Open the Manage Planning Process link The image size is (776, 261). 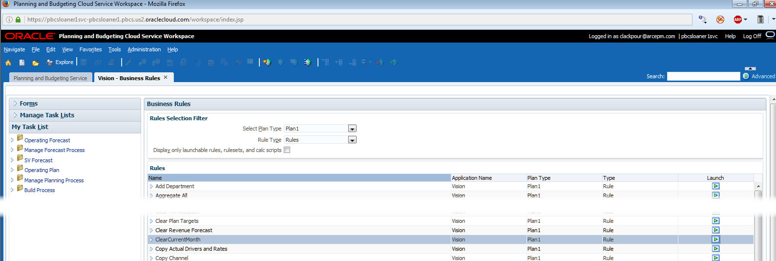coord(54,180)
